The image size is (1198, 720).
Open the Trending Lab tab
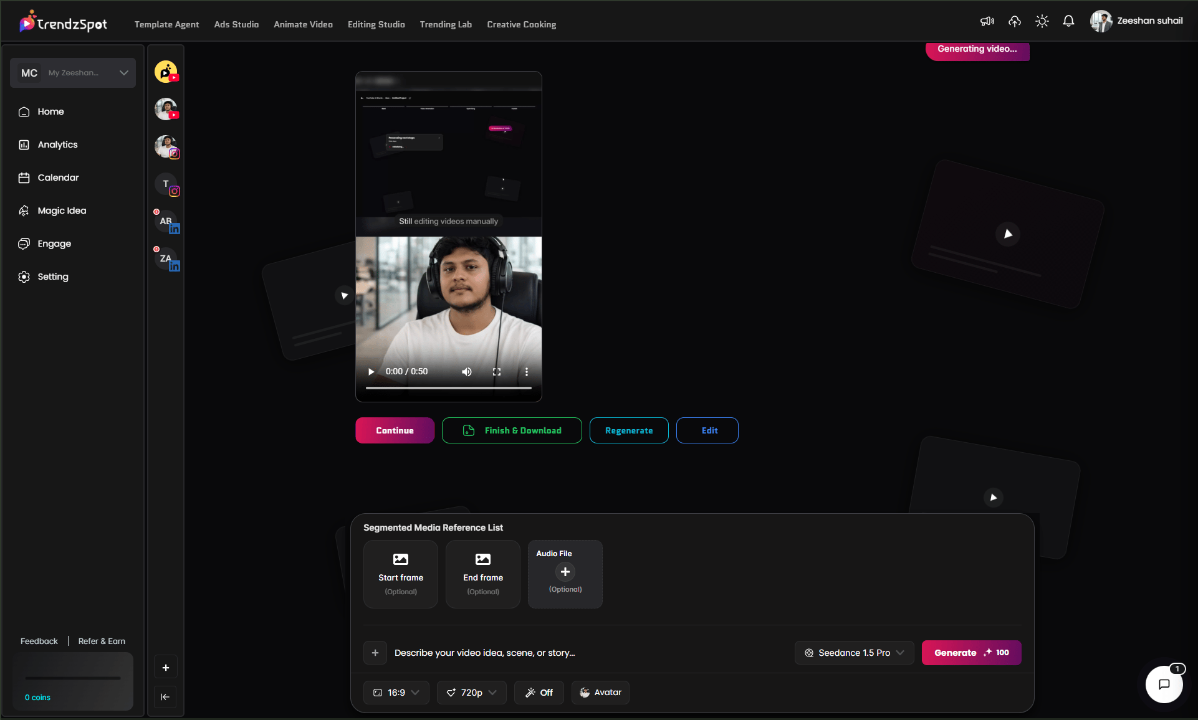click(x=446, y=24)
